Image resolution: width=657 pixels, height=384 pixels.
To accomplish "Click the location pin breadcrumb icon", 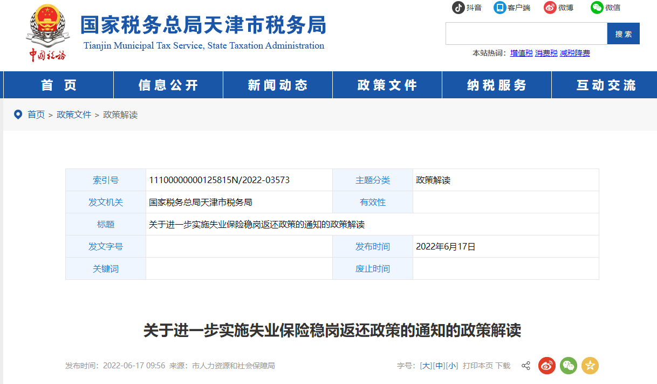I will pos(18,114).
